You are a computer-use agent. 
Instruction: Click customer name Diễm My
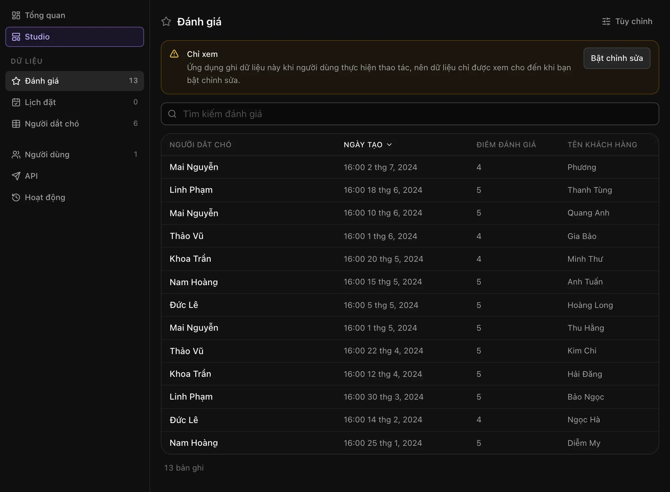tap(584, 443)
